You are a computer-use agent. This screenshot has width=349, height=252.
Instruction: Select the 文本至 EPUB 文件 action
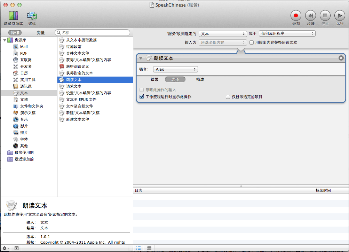(x=95, y=100)
